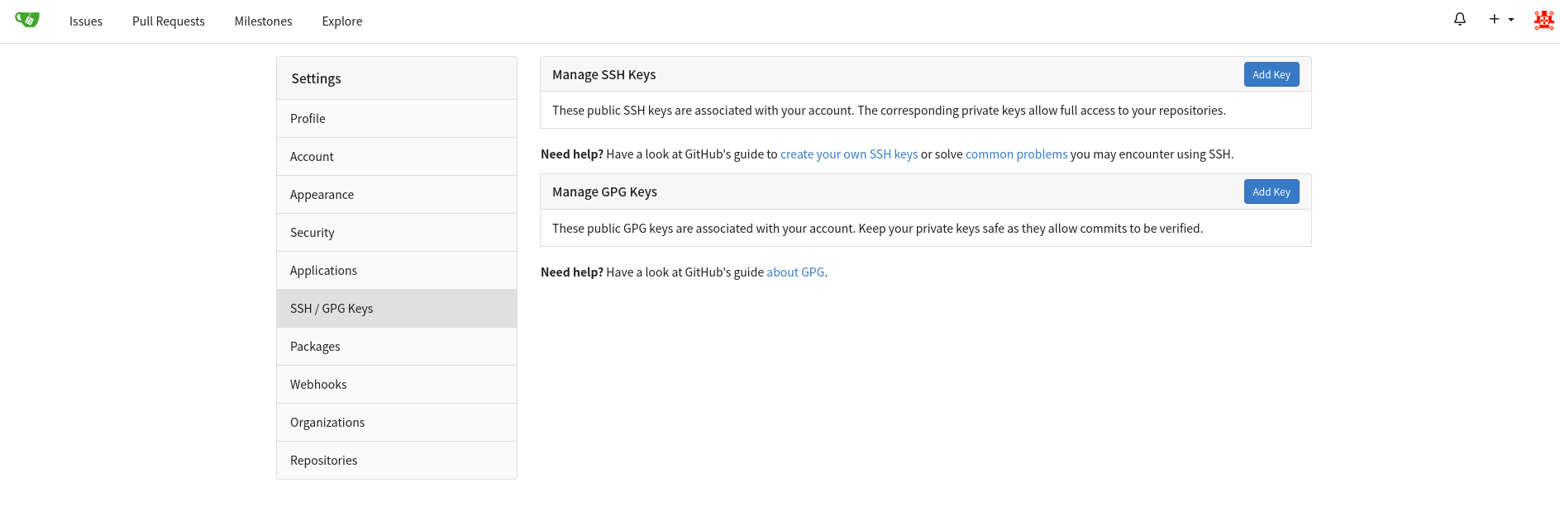
Task: Click Add Key for SSH keys
Action: tap(1271, 74)
